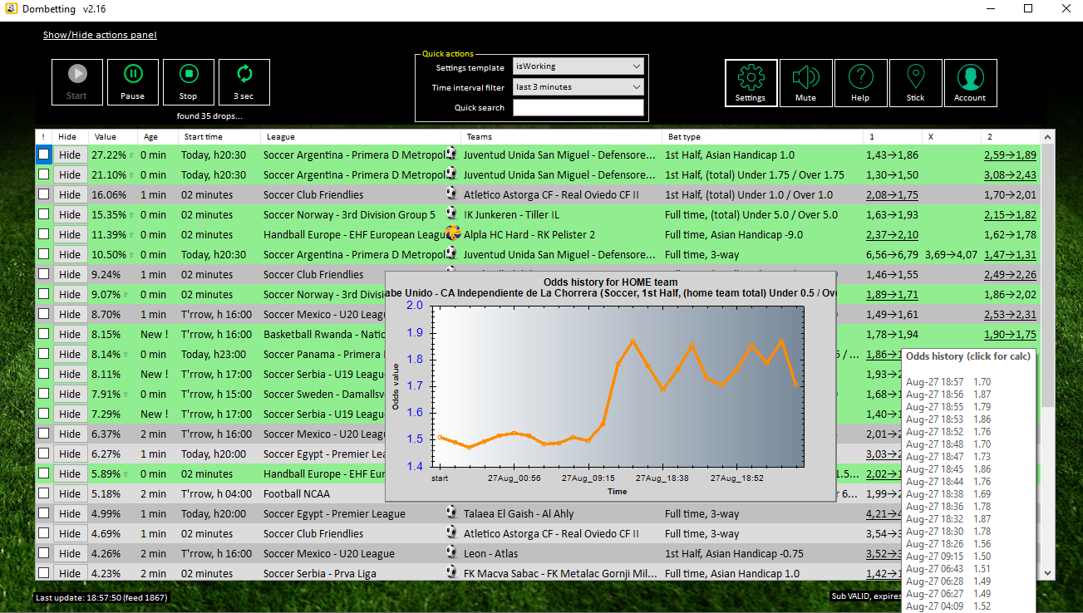Click the table scrollbar up arrow
Viewport: 1083px width, 613px height.
(1047, 136)
